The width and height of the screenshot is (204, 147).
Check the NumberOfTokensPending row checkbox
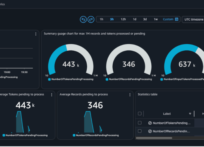pos(140,123)
